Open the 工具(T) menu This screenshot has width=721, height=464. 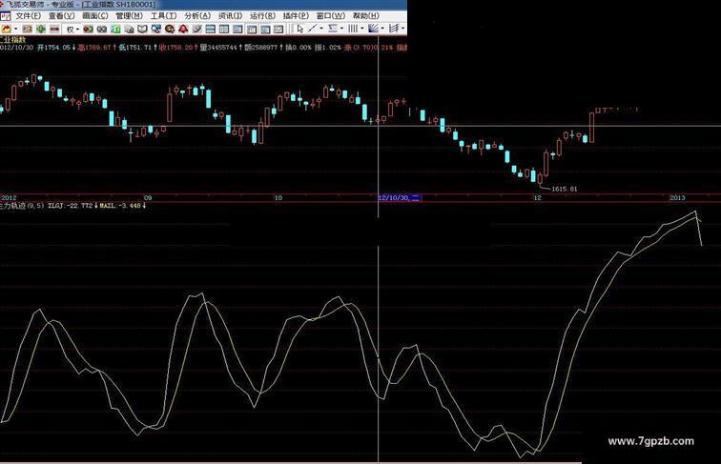pos(163,15)
